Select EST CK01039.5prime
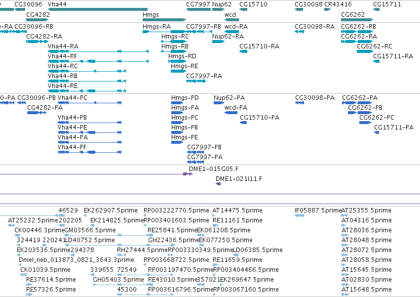420x297 pixels. click(x=45, y=270)
